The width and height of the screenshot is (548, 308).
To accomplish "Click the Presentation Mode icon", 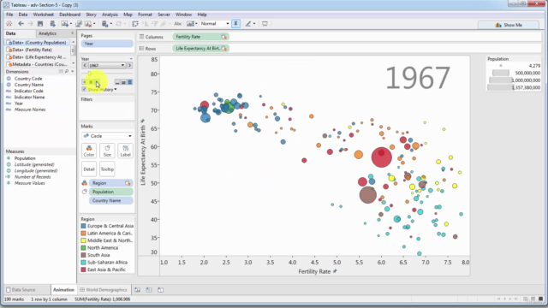I will 265,24.
